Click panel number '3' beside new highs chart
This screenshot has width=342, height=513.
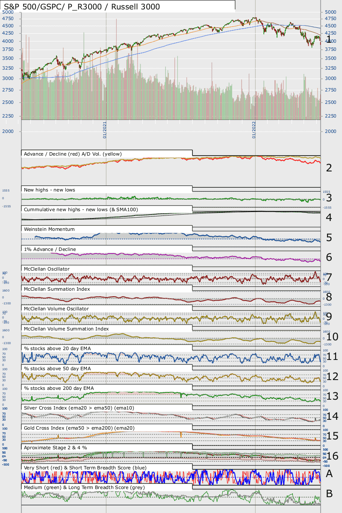pos(329,198)
